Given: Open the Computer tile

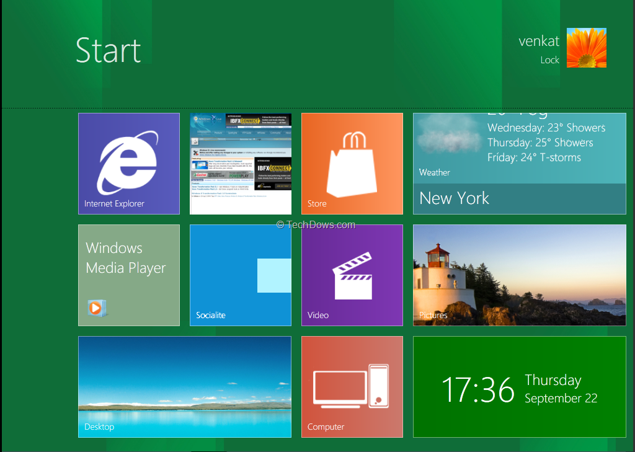Looking at the screenshot, I should tap(352, 387).
